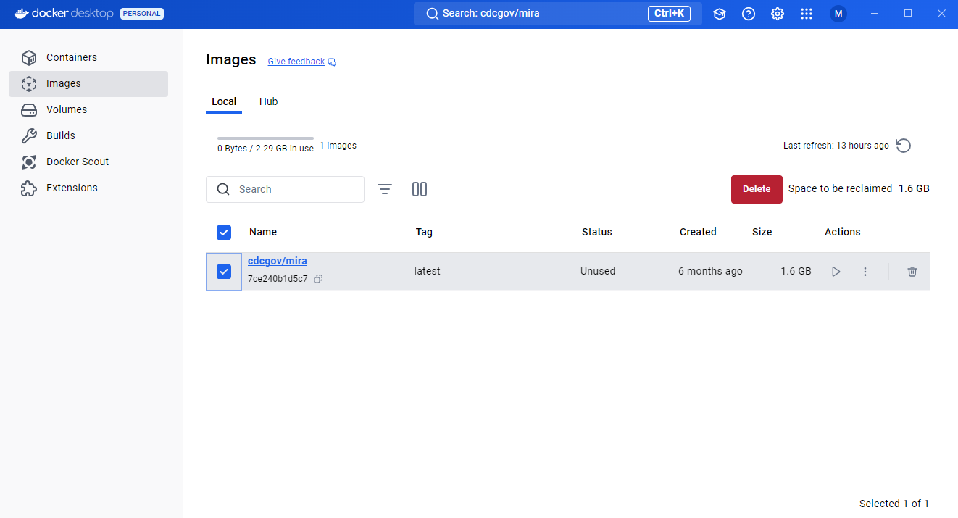Switch to the Local tab
This screenshot has width=958, height=518.
click(x=224, y=101)
